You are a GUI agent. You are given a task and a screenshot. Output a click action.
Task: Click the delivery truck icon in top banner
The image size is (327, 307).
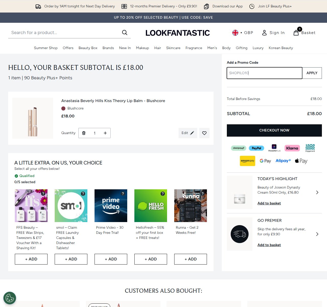38,6
